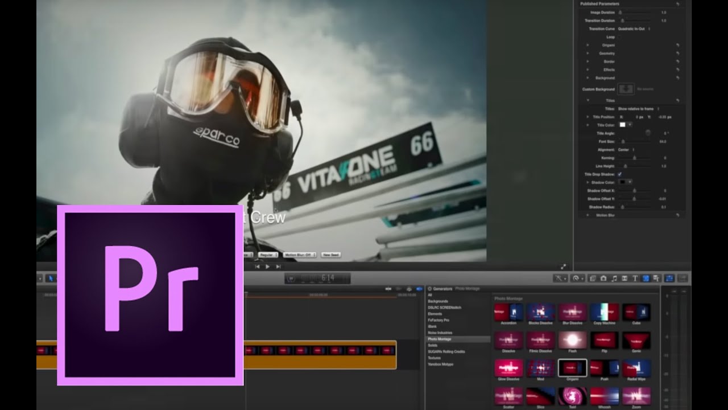Select the Backgrounds category
Screen dimensions: 728x410
pos(438,301)
